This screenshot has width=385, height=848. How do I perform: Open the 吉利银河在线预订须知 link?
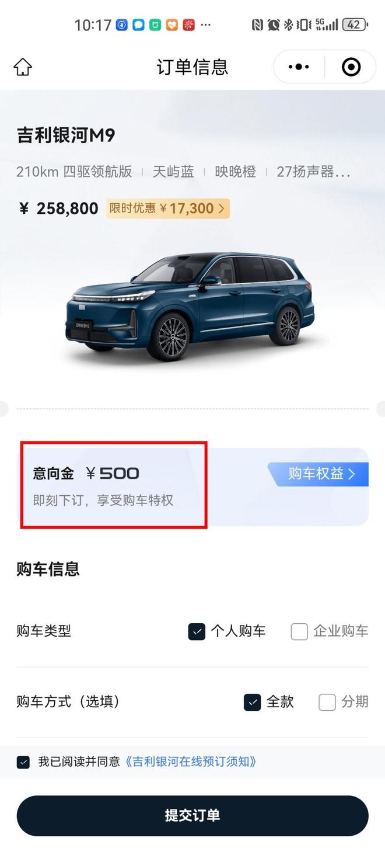click(190, 762)
